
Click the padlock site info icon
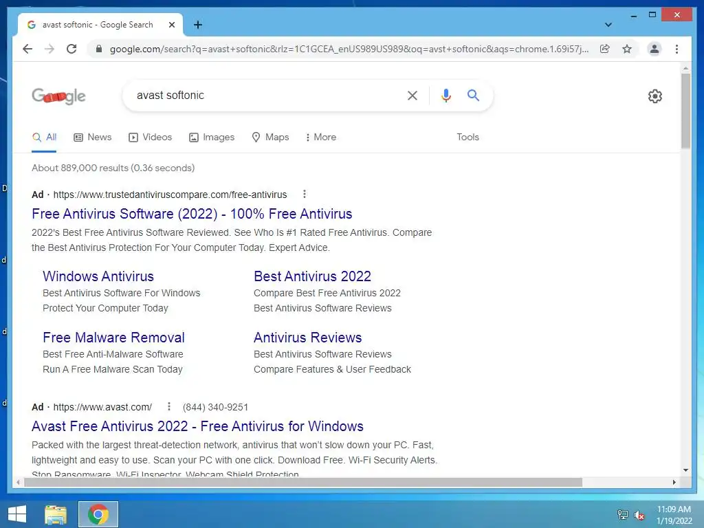click(99, 49)
